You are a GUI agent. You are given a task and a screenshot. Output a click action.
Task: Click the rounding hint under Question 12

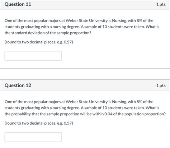[39, 123]
